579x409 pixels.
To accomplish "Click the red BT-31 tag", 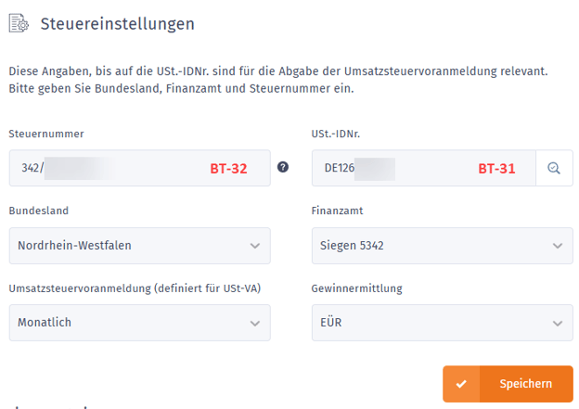I will tap(496, 169).
